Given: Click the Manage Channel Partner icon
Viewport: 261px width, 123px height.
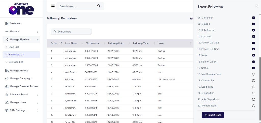Looking at the screenshot, I should (x=7, y=86).
